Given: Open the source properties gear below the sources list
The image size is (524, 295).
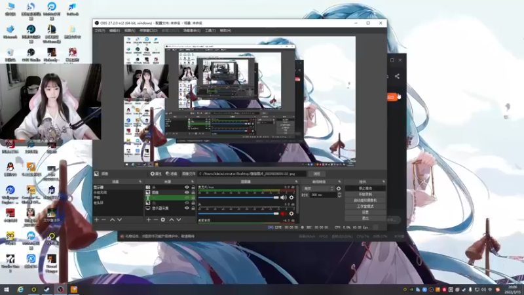Looking at the screenshot, I should pyautogui.click(x=162, y=220).
